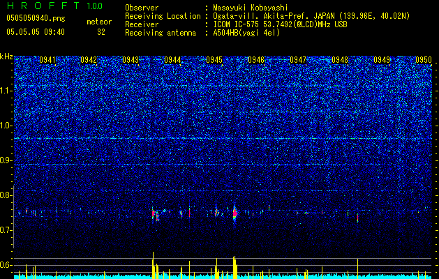This screenshot has width=439, height=279.
Task: Click the strong meteor echo between 0943 and 0944
Action: tap(155, 215)
